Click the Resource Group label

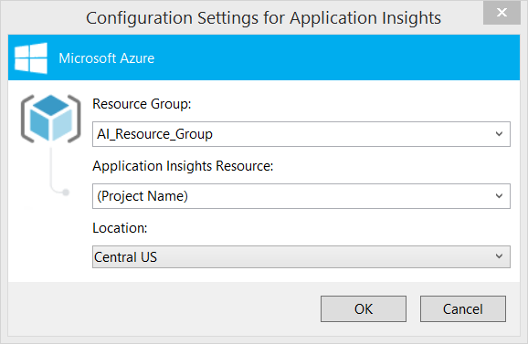(x=142, y=104)
